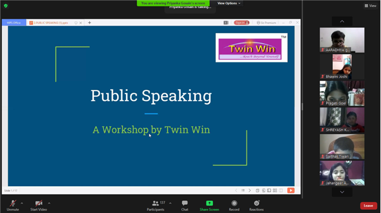Toggle Start Video camera
The width and height of the screenshot is (381, 213).
(39, 205)
